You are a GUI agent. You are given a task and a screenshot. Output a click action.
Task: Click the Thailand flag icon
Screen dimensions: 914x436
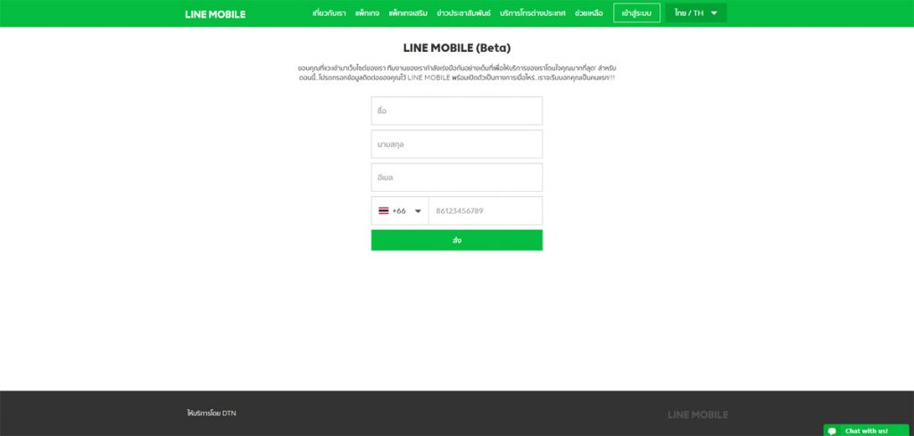(x=384, y=210)
